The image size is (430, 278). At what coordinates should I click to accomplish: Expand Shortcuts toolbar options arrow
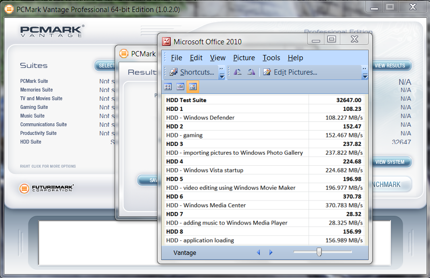click(222, 73)
